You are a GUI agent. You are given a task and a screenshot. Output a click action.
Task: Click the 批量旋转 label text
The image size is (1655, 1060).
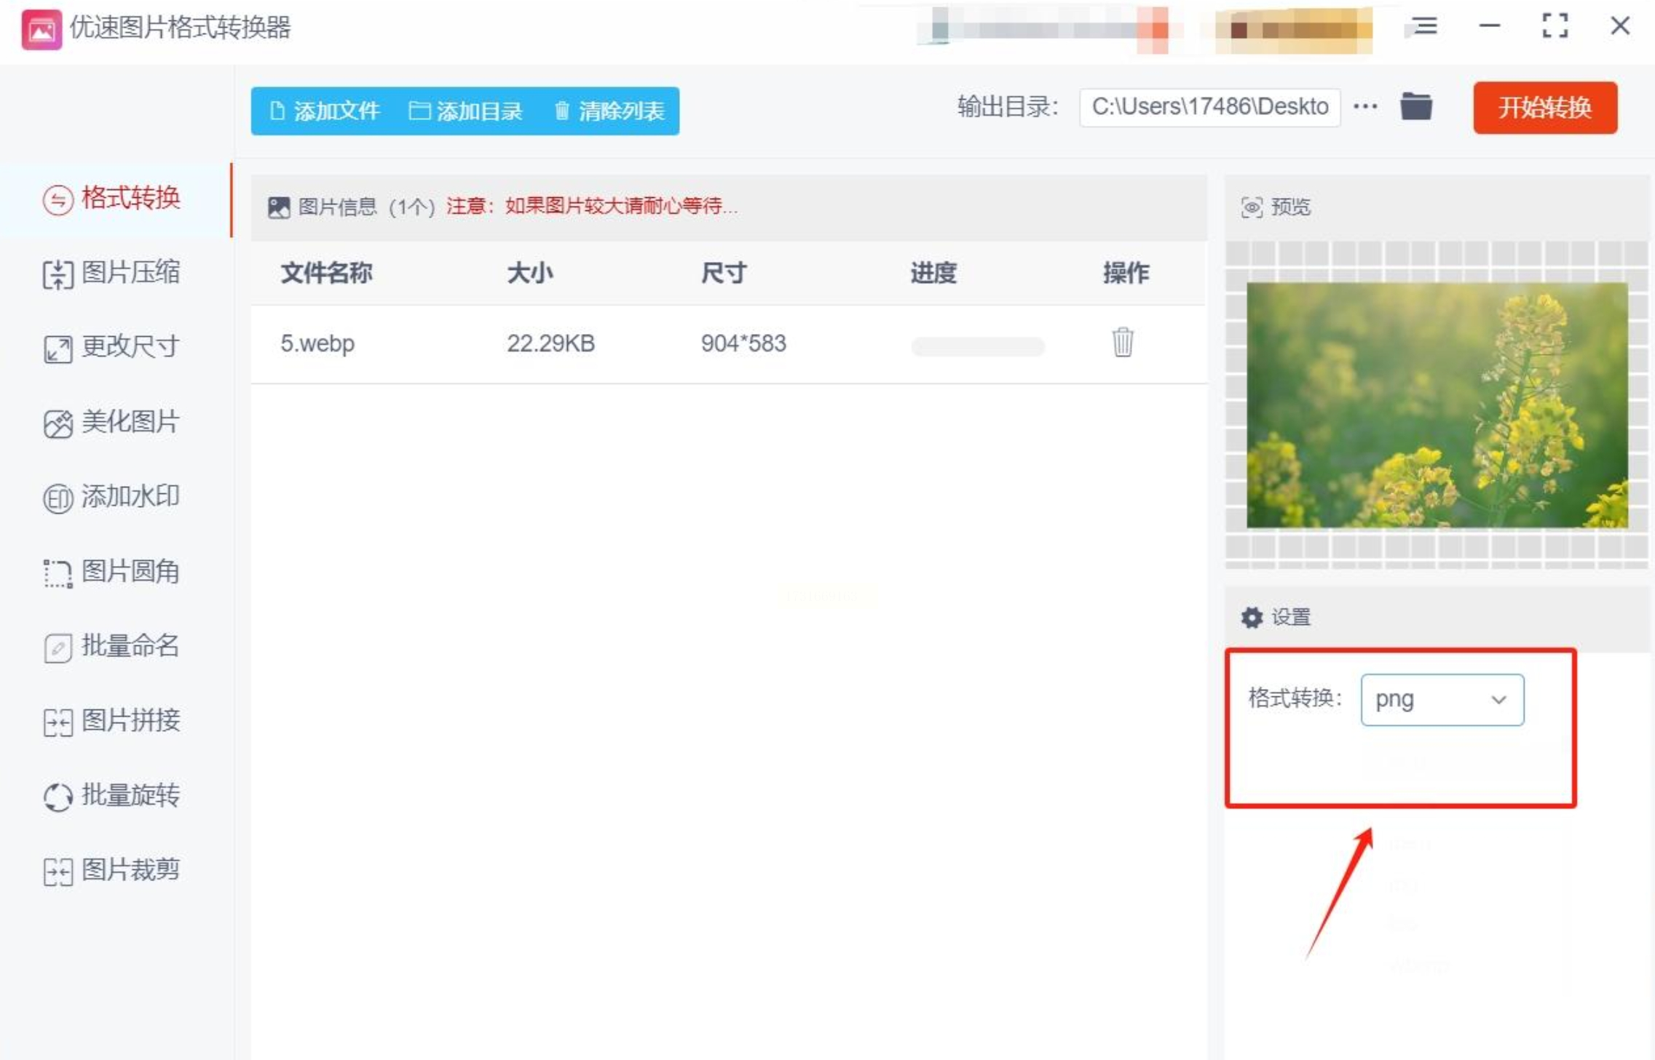[130, 796]
